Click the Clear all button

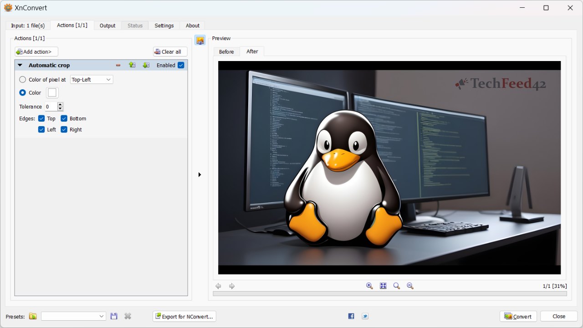pos(170,52)
